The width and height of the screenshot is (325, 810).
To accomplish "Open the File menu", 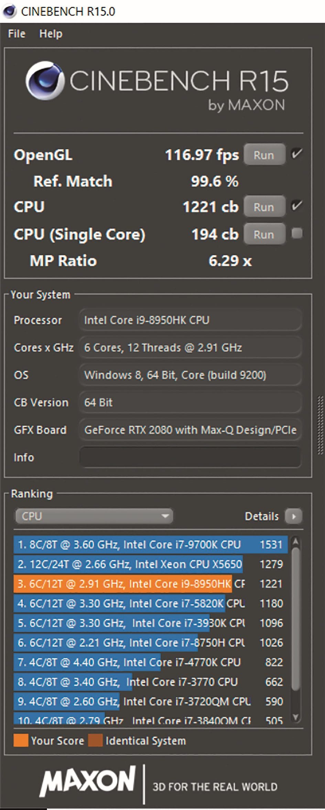I will (x=17, y=34).
